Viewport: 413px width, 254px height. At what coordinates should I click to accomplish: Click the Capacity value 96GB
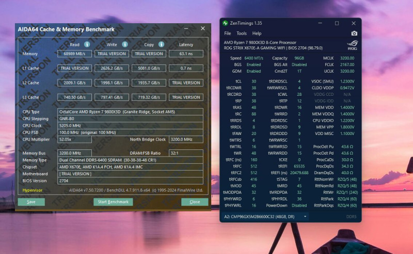(299, 58)
